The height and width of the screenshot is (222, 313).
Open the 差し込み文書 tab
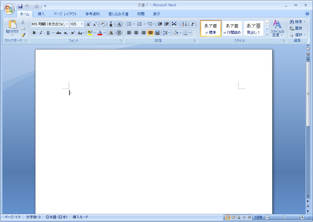tap(118, 14)
